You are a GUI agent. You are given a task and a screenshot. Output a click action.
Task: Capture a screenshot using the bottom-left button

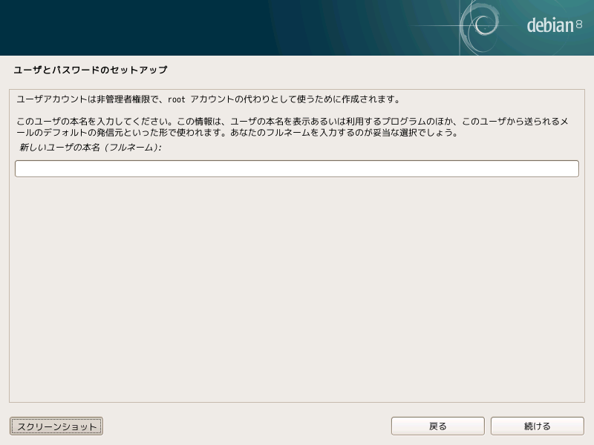56,426
